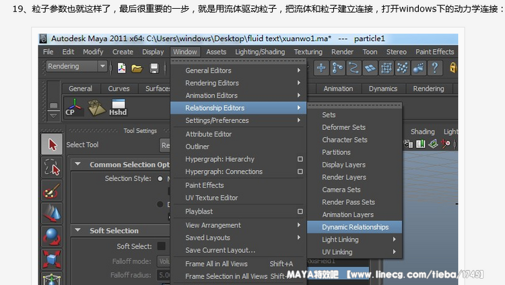This screenshot has height=285, width=505.
Task: Choose the Lasso Select tool
Action: (52, 167)
